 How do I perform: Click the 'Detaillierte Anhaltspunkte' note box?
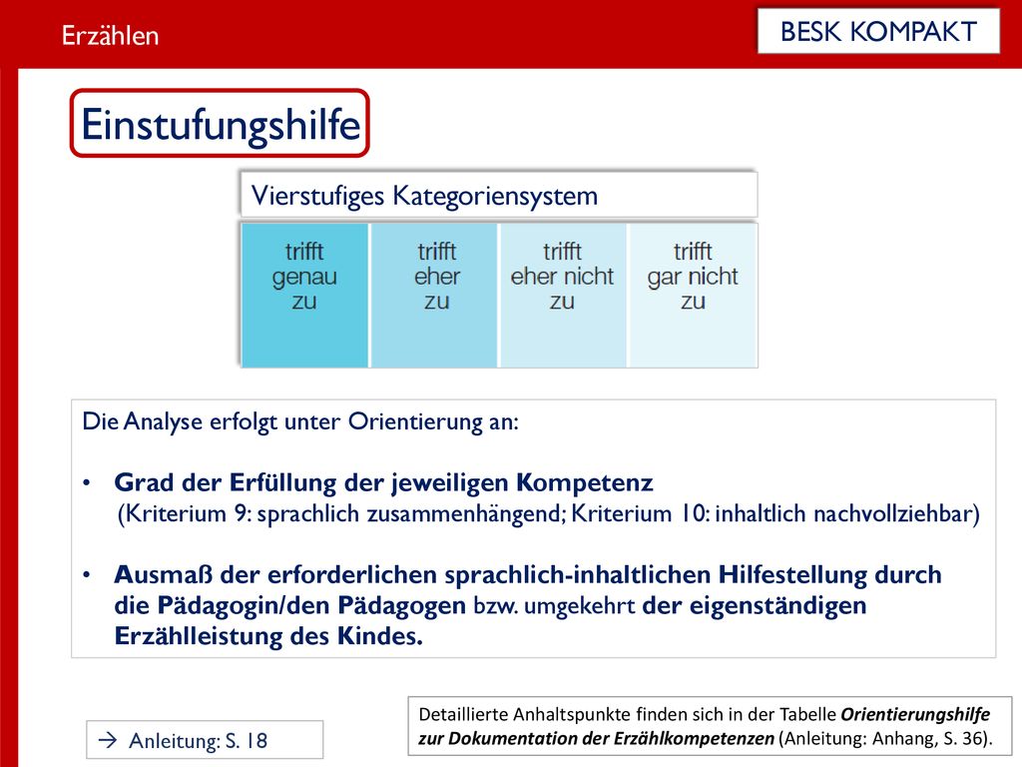[x=710, y=726]
